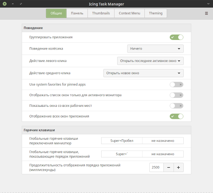Maximize the Icing Task Manager window
The height and width of the screenshot is (193, 213).
click(21, 4)
